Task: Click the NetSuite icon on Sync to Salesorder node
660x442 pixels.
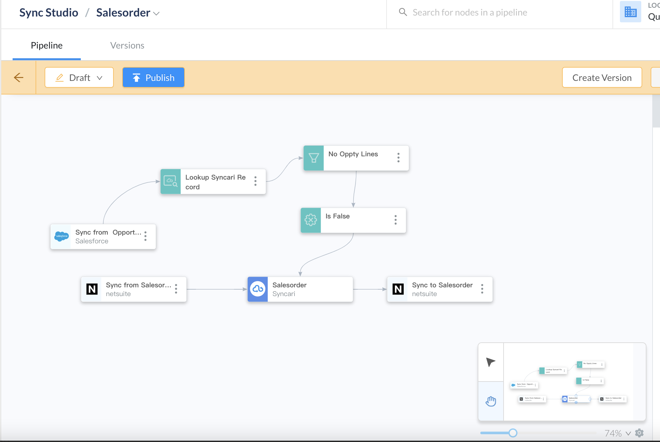Action: pyautogui.click(x=398, y=289)
